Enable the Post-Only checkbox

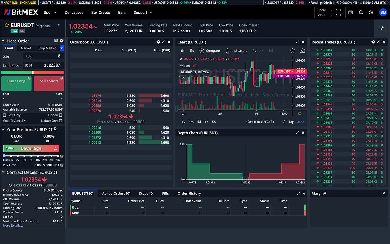(4, 115)
